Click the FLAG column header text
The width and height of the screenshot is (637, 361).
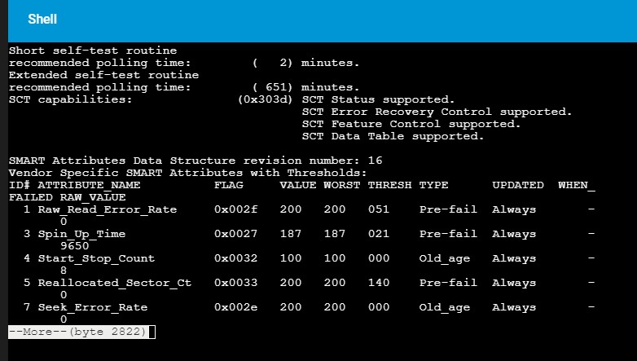coord(229,185)
